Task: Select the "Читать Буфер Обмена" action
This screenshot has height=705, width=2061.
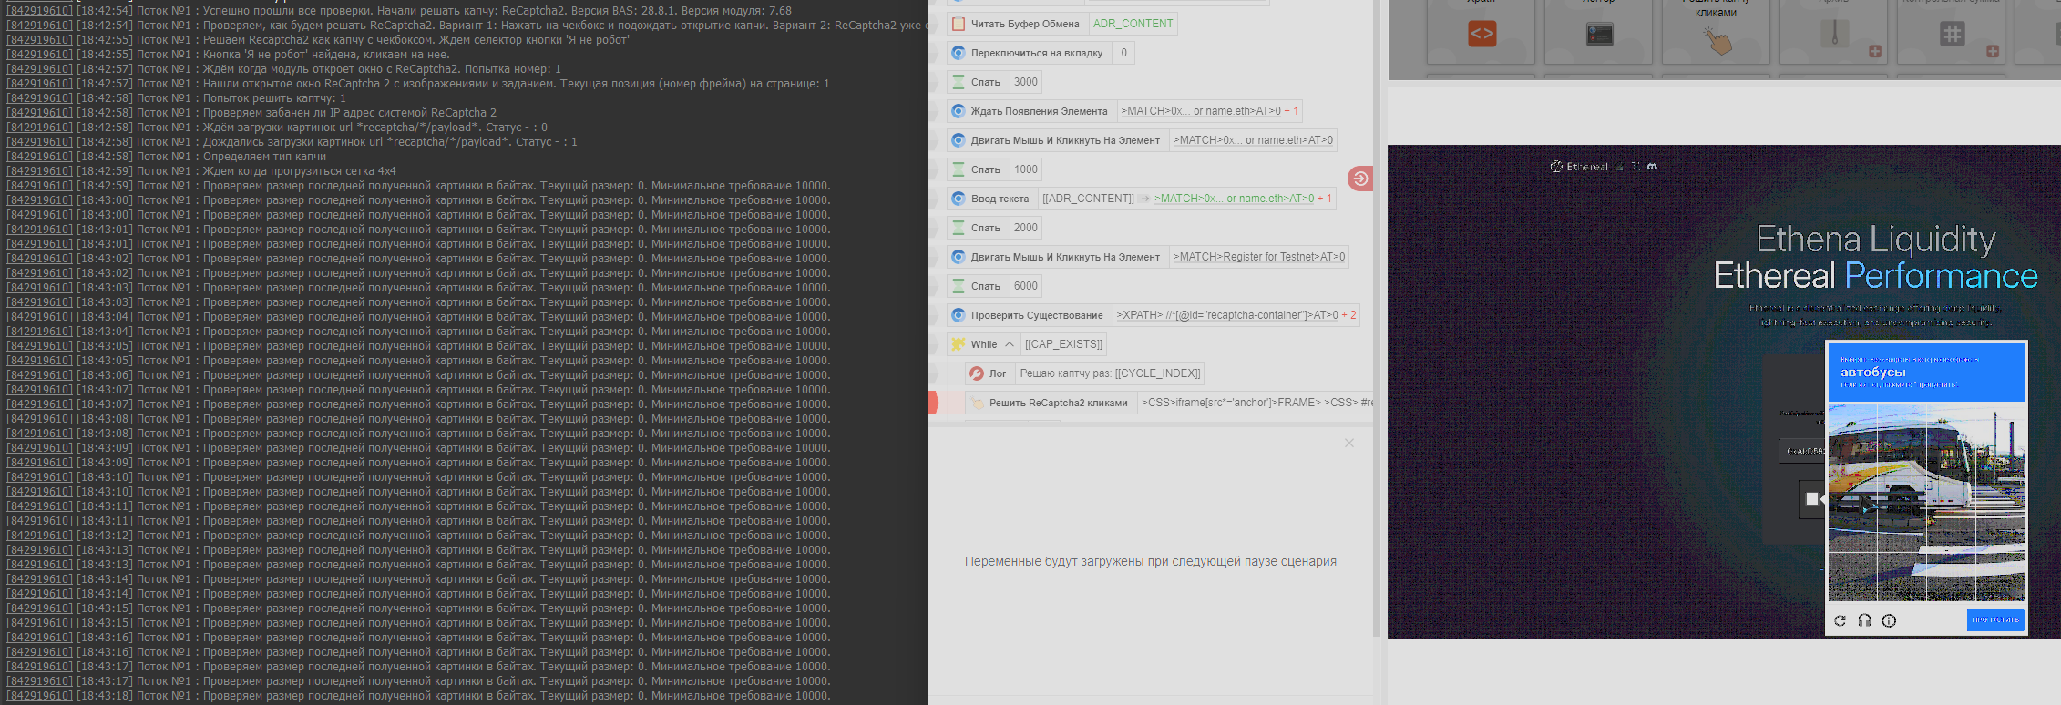Action: pyautogui.click(x=1024, y=24)
